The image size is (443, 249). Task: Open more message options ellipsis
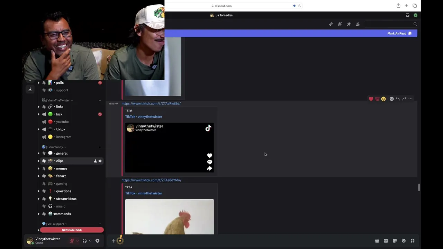click(x=410, y=99)
